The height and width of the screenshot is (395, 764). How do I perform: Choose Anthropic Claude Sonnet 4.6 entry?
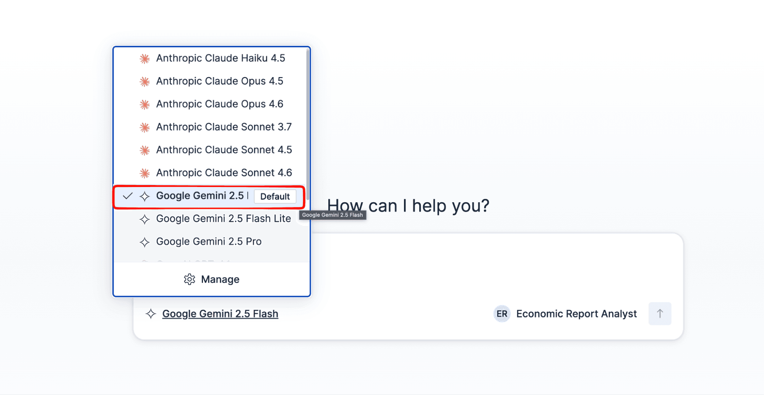coord(211,173)
